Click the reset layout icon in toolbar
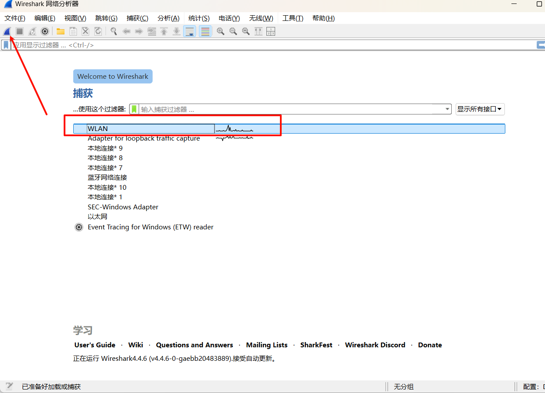This screenshot has width=545, height=393. click(271, 31)
